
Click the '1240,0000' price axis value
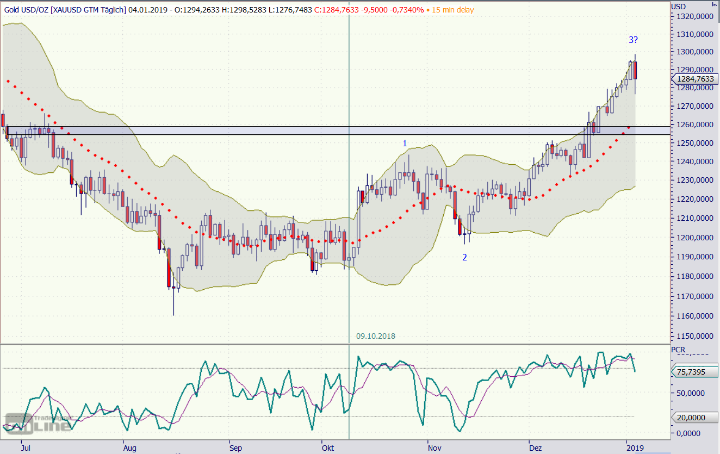[696, 162]
